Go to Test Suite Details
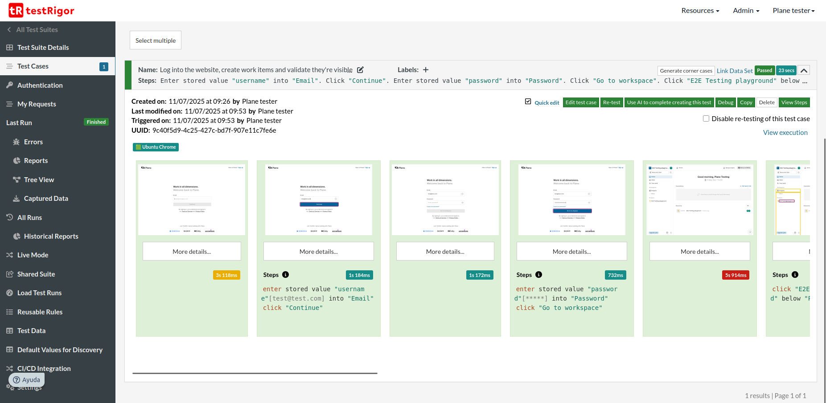 click(x=43, y=48)
